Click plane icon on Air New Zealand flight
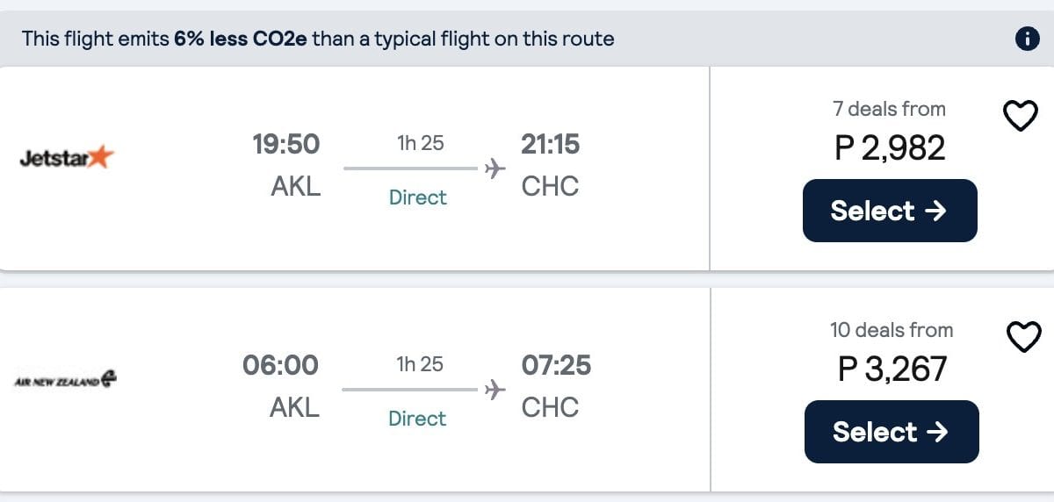 (495, 388)
